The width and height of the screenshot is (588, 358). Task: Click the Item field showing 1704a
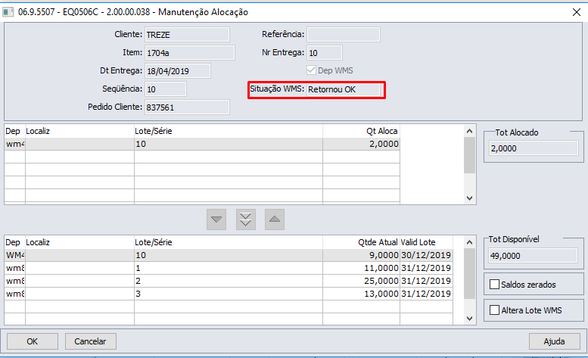[190, 53]
